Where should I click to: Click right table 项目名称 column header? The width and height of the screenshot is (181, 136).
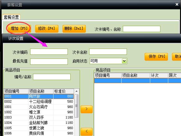(136, 75)
